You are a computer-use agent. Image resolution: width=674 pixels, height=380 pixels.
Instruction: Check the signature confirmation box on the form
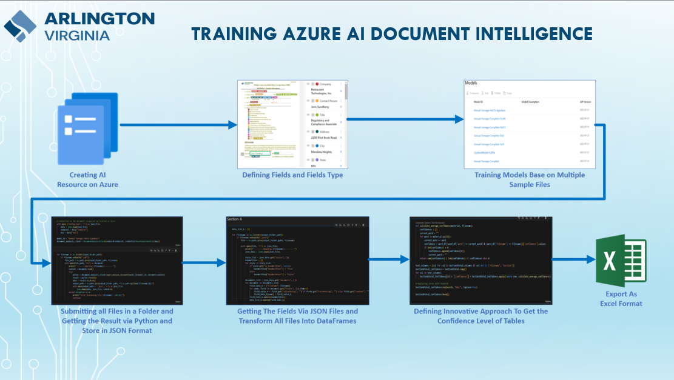242,153
